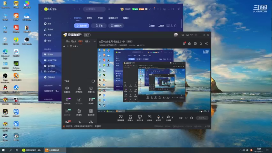This screenshot has width=272, height=153.
Task: Open the gift box icon in streaming app
Action: pos(184,44)
